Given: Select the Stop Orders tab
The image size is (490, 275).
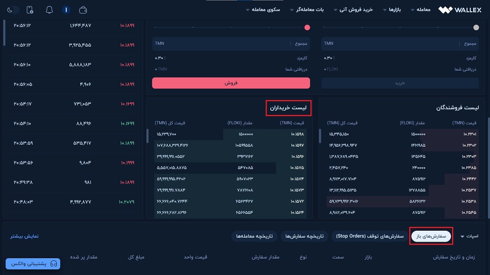Looking at the screenshot, I should pos(370,236).
